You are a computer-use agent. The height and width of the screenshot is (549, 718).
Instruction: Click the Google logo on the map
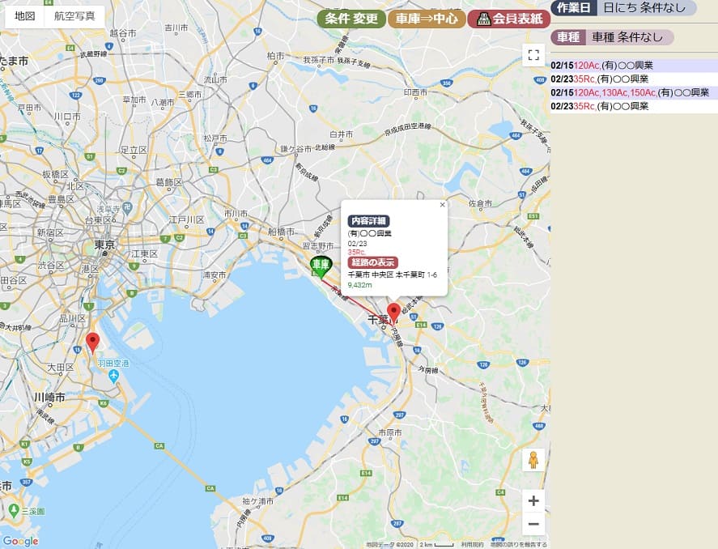click(20, 541)
